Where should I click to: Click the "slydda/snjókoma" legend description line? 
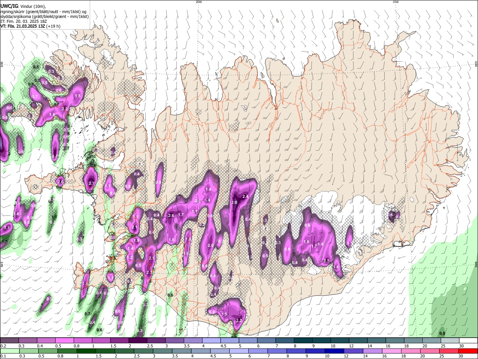(x=44, y=16)
